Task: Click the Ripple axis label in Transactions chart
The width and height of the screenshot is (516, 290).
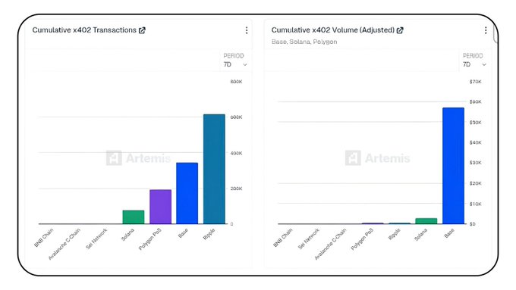Action: 209,234
